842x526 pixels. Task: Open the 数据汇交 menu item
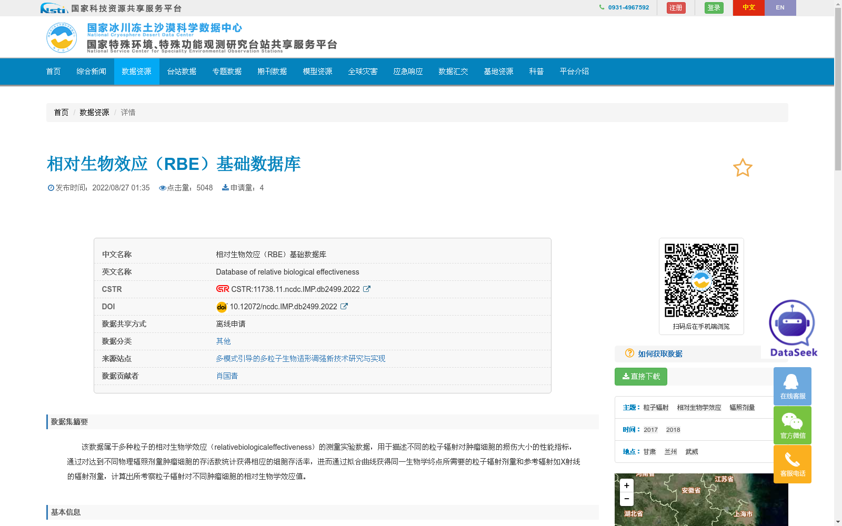point(454,72)
